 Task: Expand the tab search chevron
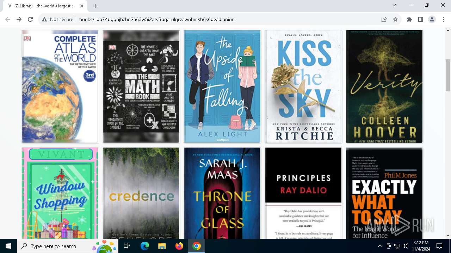coord(394,5)
